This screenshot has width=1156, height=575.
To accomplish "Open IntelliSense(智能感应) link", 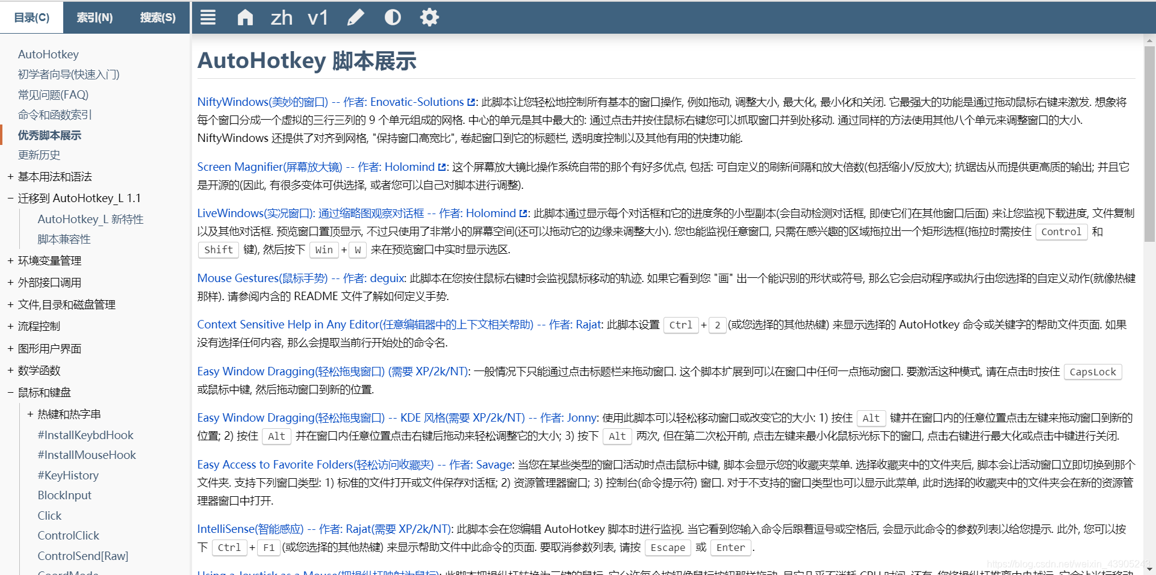I will pos(325,529).
